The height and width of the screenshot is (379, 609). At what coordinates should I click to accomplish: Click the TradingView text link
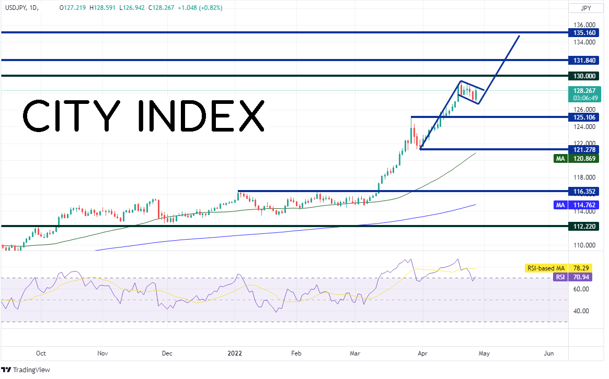click(x=31, y=370)
